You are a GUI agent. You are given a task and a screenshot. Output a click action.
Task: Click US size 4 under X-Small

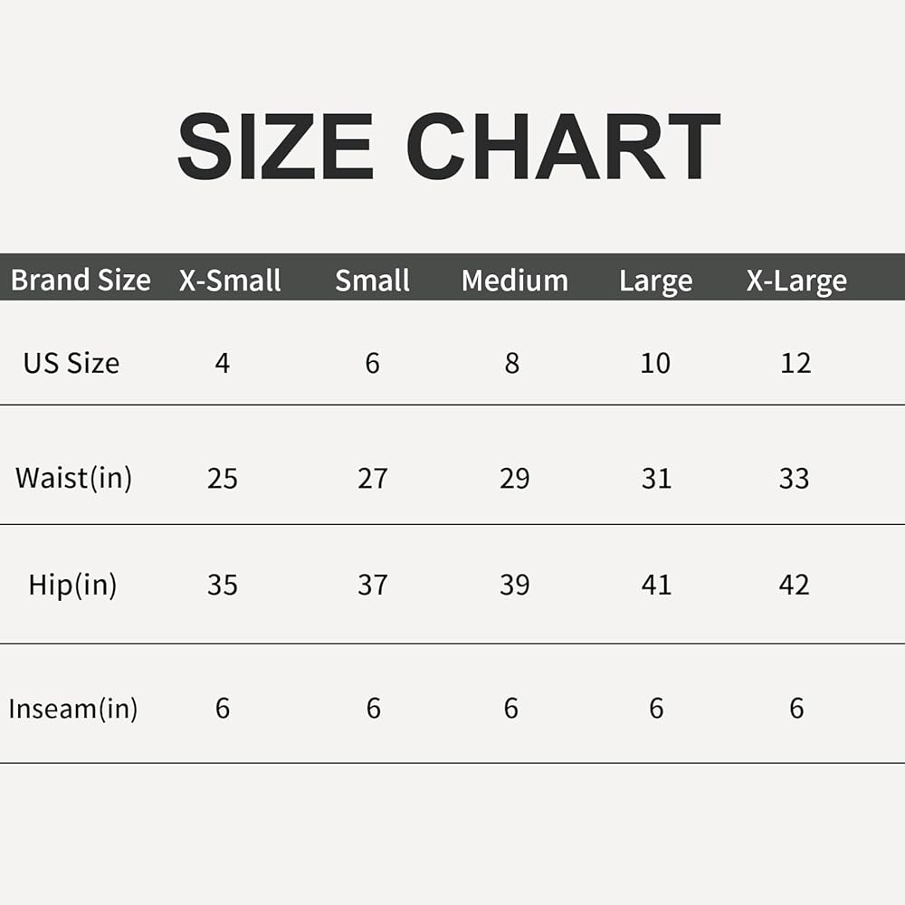(223, 363)
